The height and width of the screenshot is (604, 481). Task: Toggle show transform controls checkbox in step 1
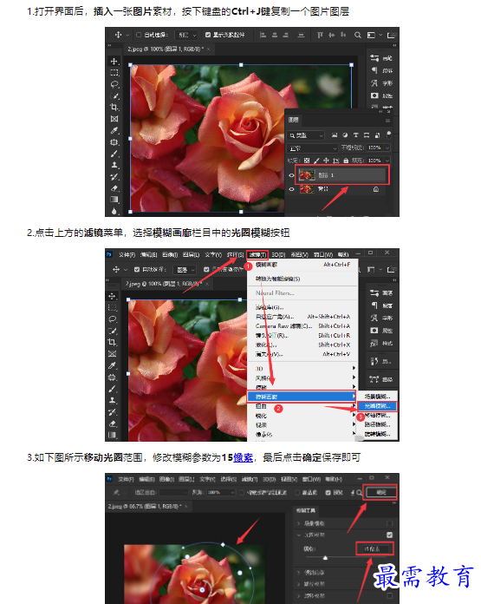pyautogui.click(x=208, y=35)
